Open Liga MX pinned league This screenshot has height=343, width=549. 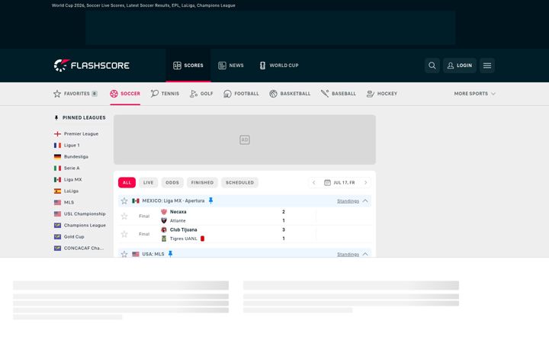pyautogui.click(x=68, y=180)
